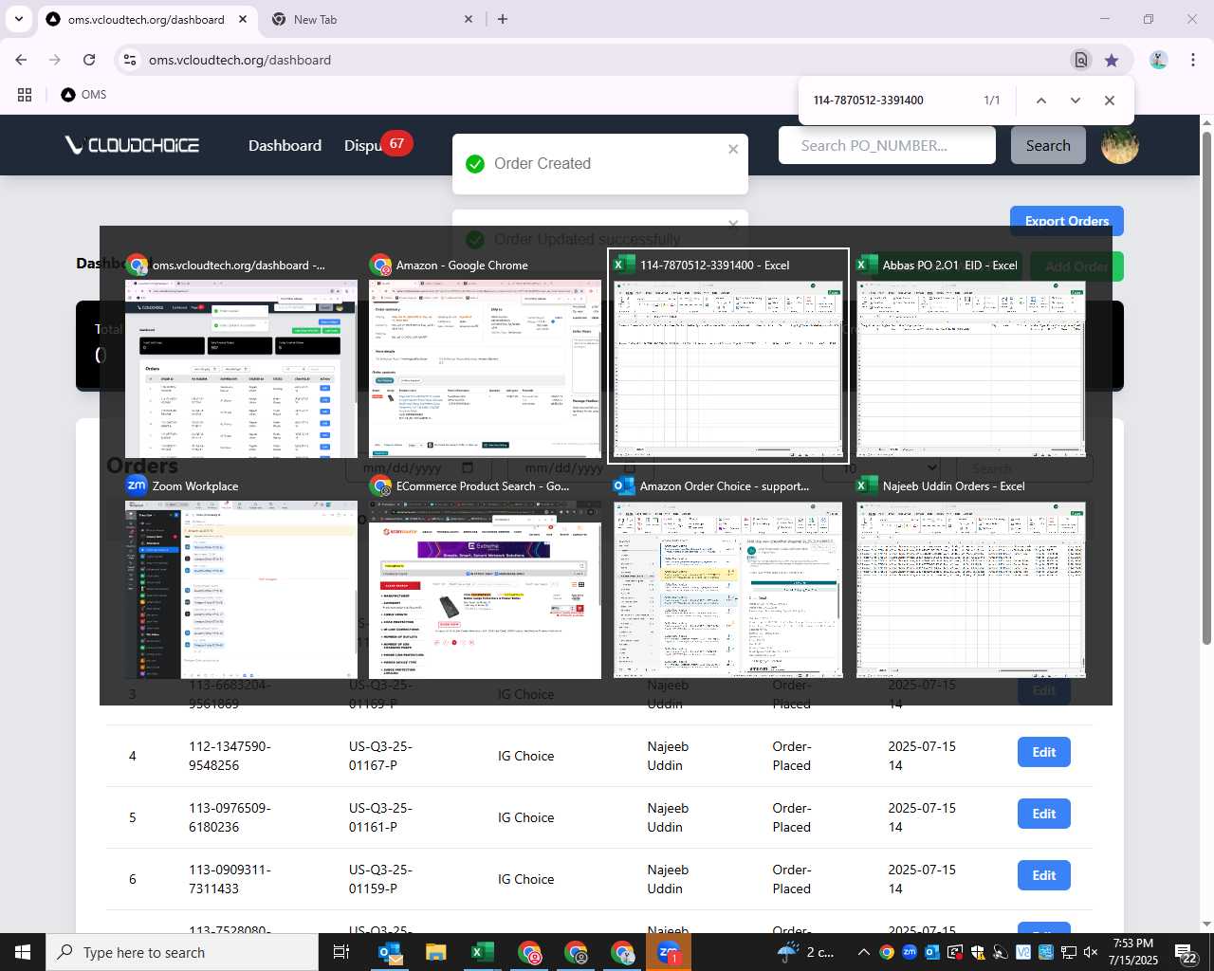Go to next find result
The image size is (1214, 971).
point(1075,101)
